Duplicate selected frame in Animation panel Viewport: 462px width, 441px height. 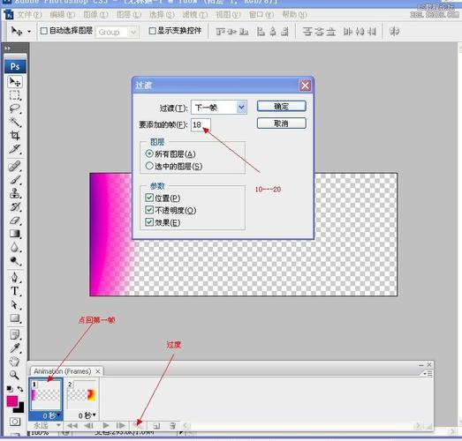point(156,425)
